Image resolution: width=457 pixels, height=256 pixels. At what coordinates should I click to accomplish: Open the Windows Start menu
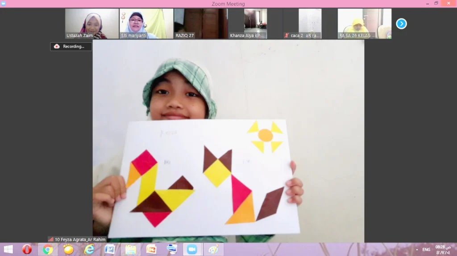click(x=8, y=249)
